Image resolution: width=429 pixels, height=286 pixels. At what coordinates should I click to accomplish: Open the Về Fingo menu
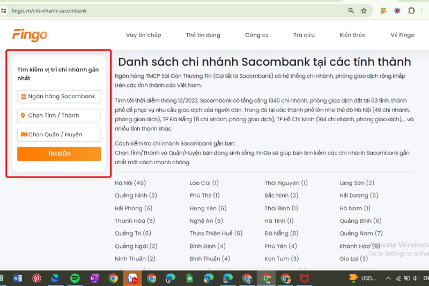point(403,35)
